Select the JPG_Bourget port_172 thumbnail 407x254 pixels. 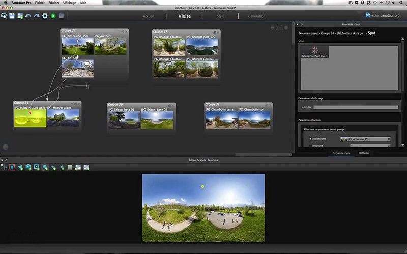[x=202, y=47]
